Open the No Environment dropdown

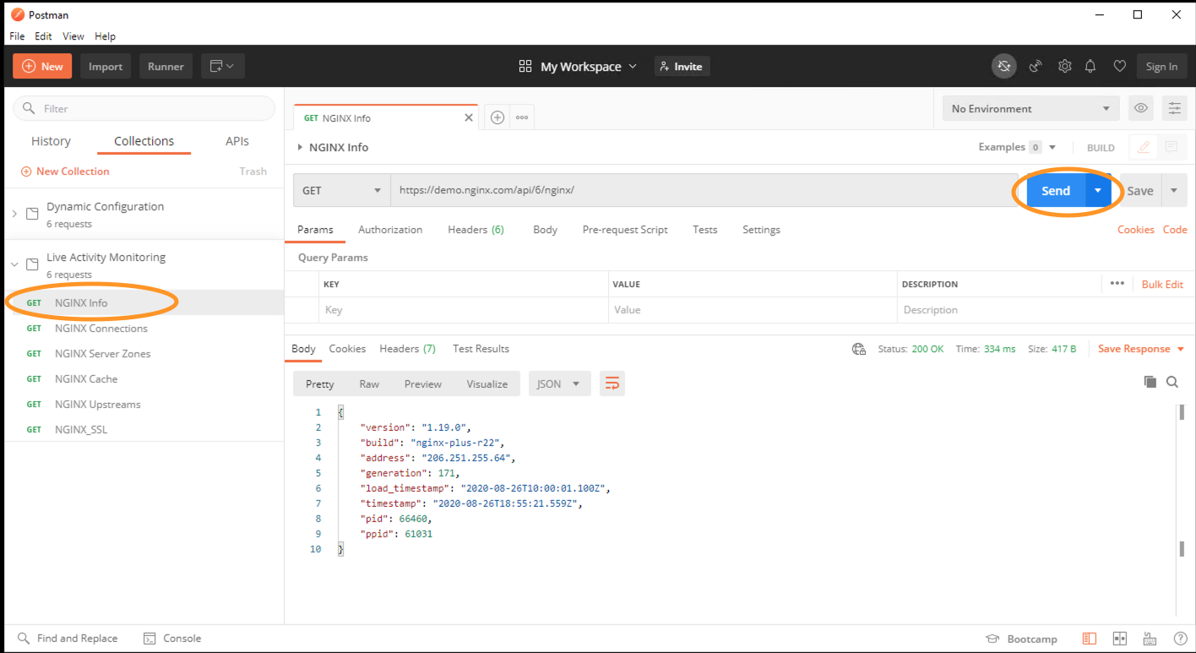[1030, 108]
